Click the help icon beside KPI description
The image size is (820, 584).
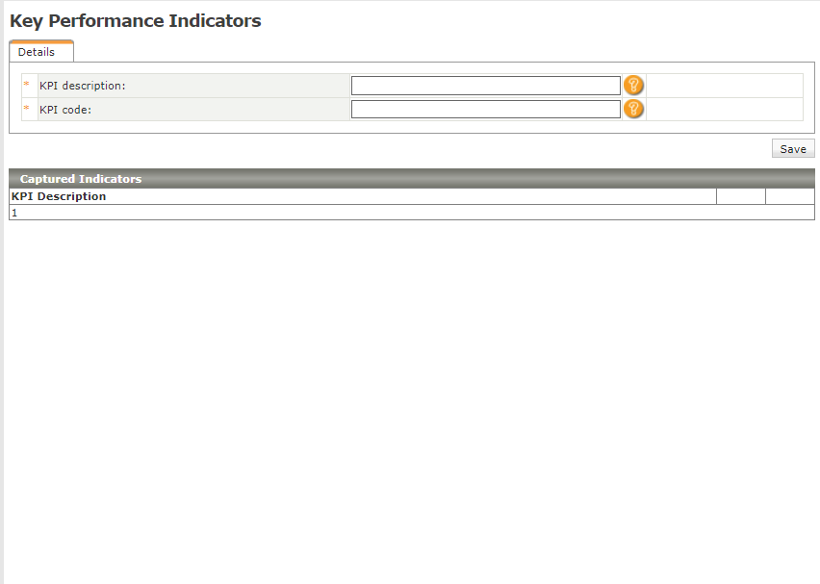(633, 86)
